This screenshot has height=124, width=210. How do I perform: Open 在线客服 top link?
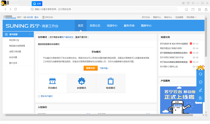pyautogui.click(x=179, y=17)
